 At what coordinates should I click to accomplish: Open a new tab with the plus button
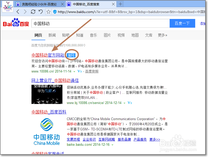click(120, 4)
